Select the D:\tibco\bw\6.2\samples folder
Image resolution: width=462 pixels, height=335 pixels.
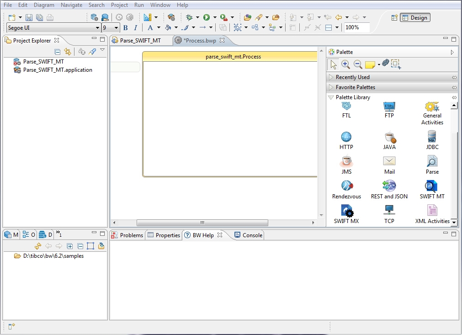tap(49, 256)
